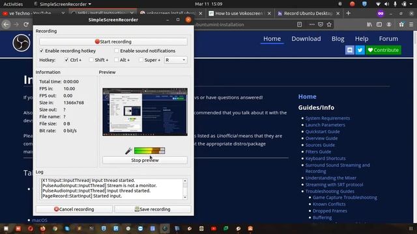The height and width of the screenshot is (234, 417).
Task: Save page to Pocket icon
Action: coord(321,25)
